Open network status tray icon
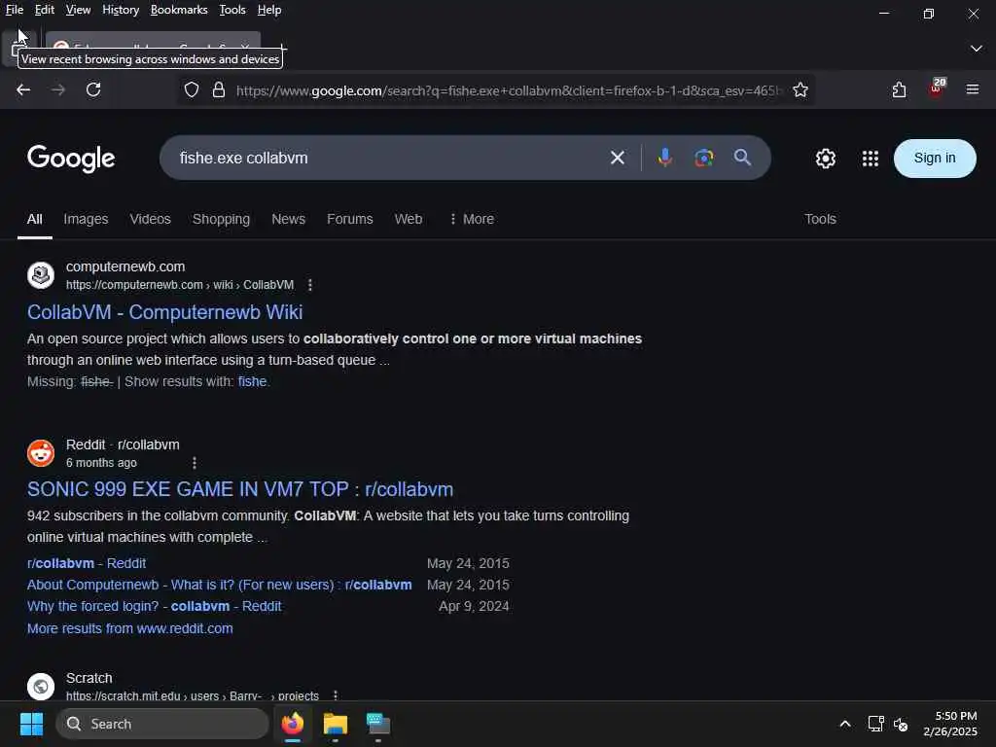Viewport: 996px width, 747px height. (876, 724)
